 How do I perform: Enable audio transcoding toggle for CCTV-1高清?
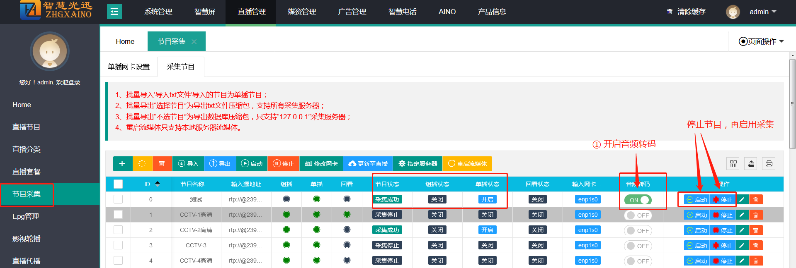point(638,215)
